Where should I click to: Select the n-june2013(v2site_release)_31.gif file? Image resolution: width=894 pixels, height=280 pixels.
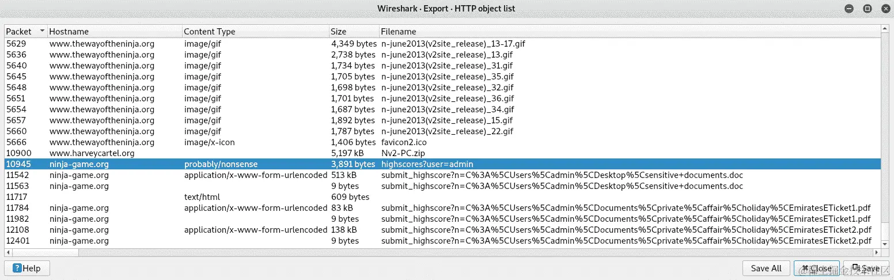(x=447, y=66)
